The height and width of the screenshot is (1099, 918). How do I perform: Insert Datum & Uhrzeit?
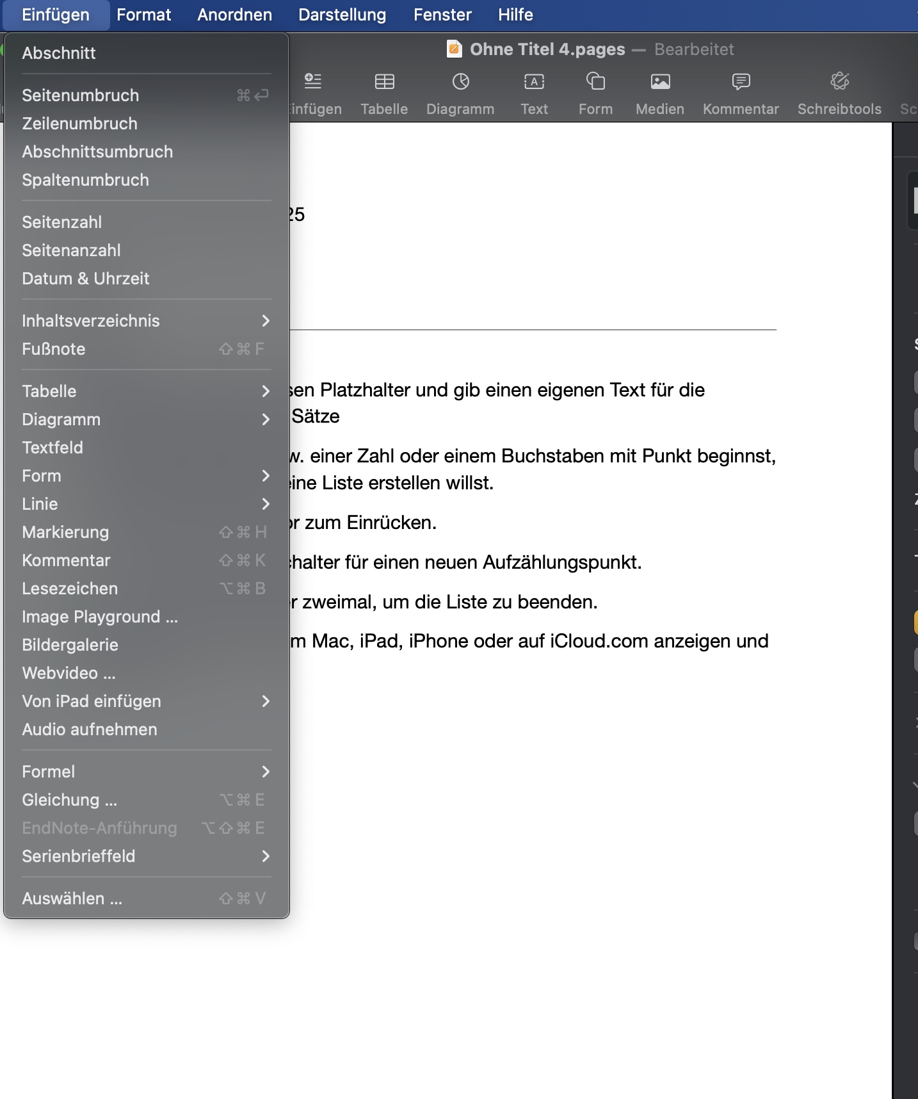point(147,279)
